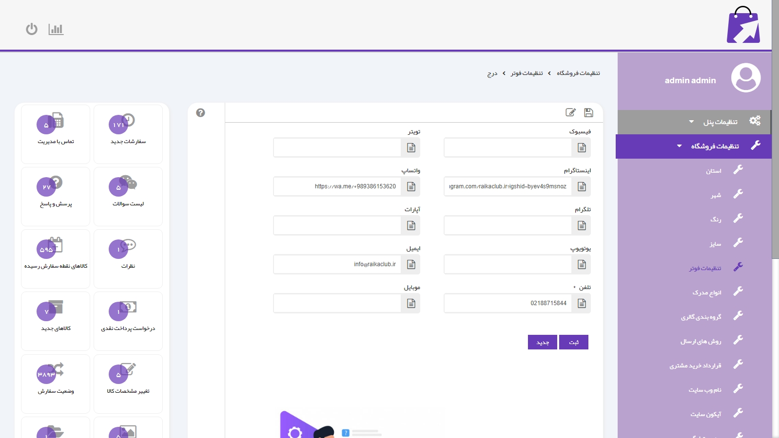
Task: Go to انواع مدرک settings
Action: tap(706, 293)
